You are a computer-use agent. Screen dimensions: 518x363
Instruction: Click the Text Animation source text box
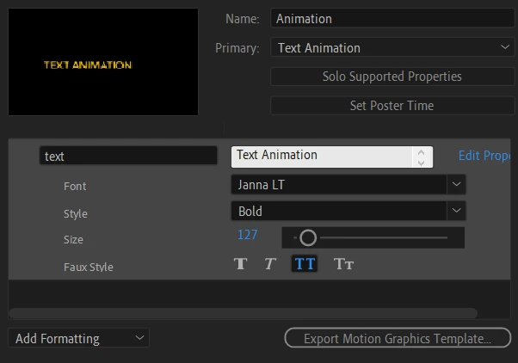point(322,157)
